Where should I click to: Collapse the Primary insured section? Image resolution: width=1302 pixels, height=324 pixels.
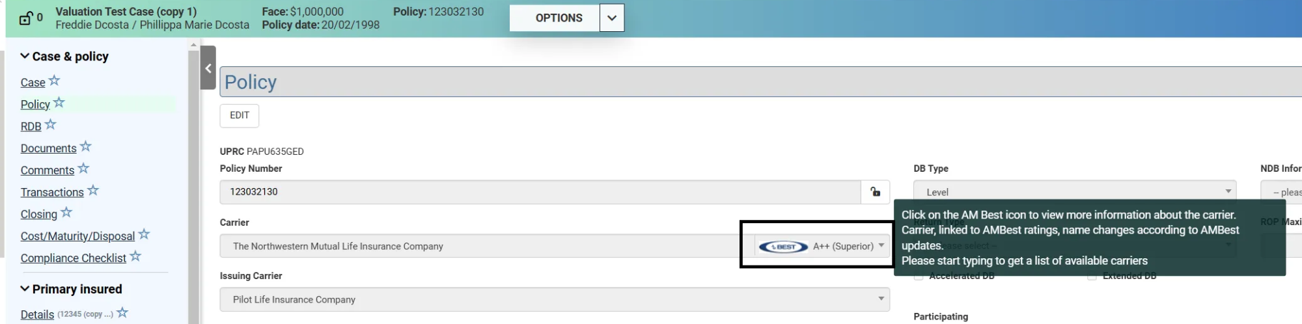coord(25,289)
